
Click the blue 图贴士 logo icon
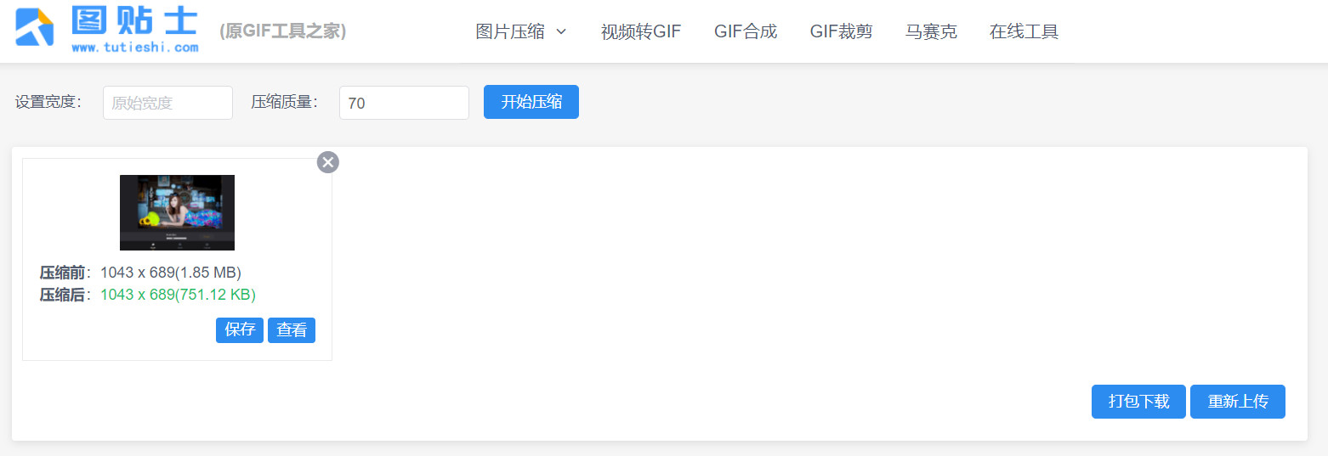(x=35, y=27)
